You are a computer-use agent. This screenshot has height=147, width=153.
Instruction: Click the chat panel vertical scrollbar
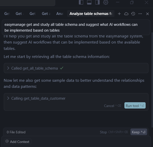152,80
